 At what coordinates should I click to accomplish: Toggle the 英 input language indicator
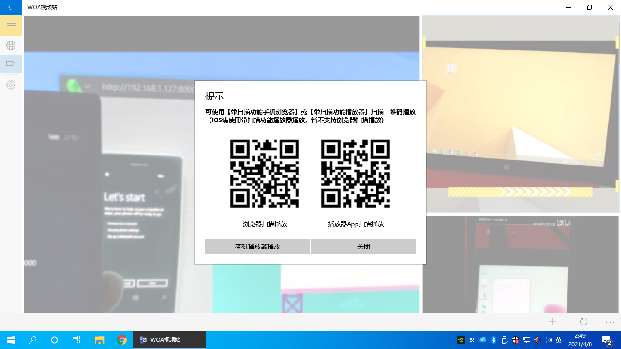pos(559,340)
